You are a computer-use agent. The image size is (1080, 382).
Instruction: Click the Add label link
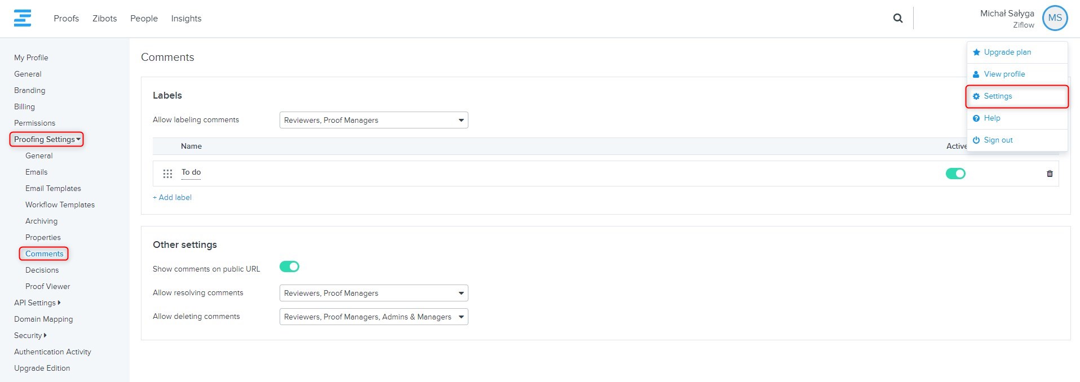coord(172,197)
